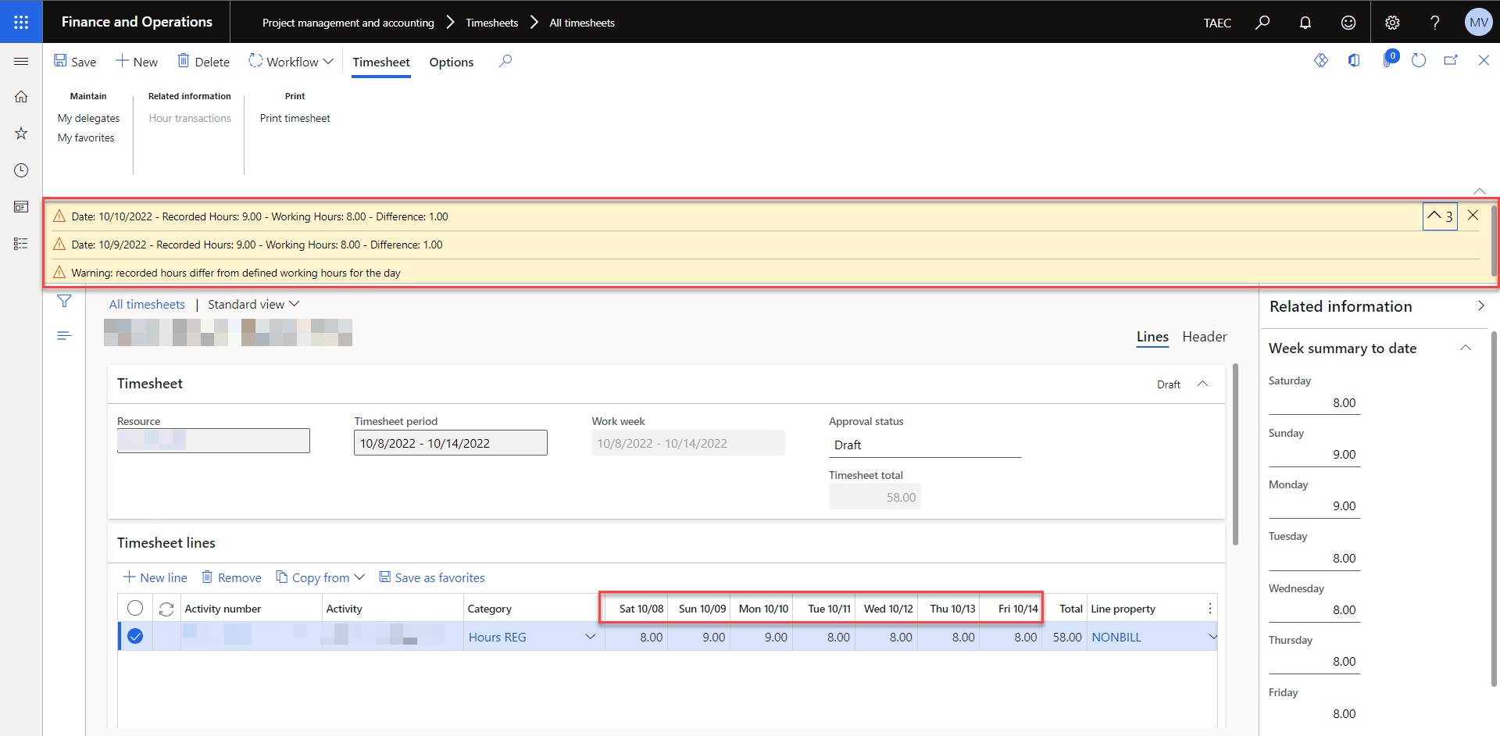The height and width of the screenshot is (736, 1500).
Task: Open the NONBILL line property dropdown
Action: [1212, 637]
